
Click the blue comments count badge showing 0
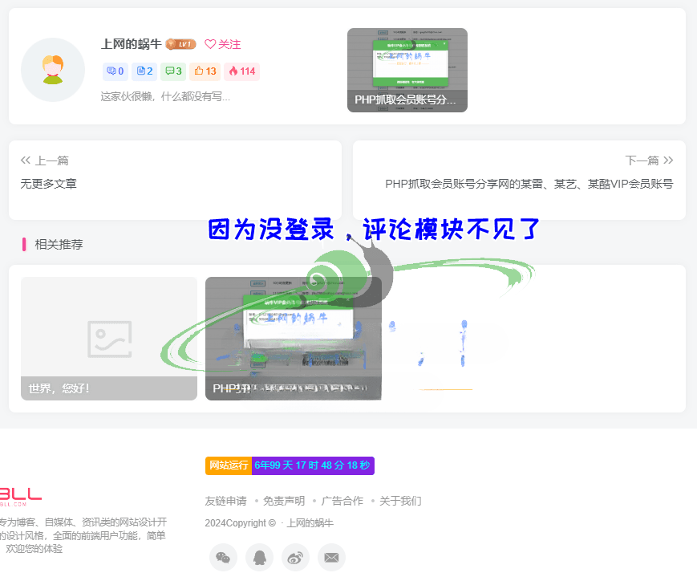click(x=115, y=71)
